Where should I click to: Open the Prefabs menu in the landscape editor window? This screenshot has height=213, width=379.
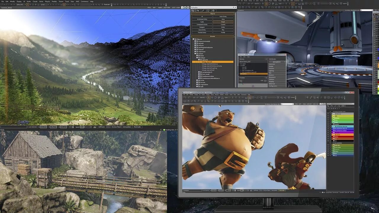pyautogui.click(x=54, y=1)
